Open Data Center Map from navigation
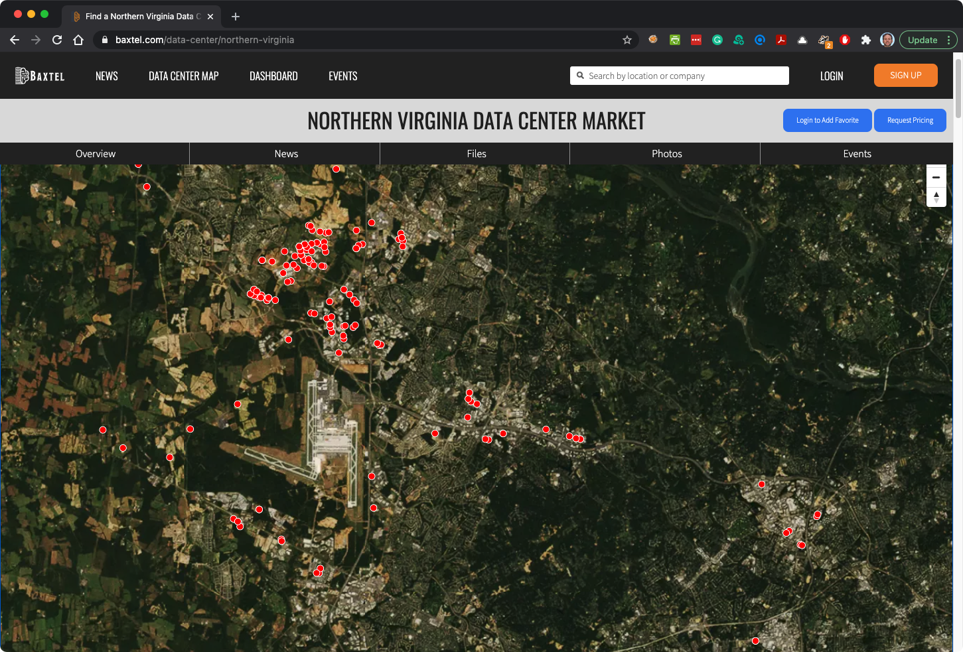Screen dimensions: 963x652 [x=183, y=76]
